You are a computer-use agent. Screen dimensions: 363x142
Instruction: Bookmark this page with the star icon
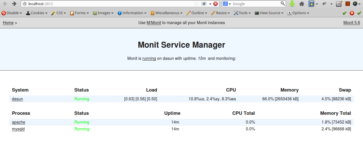pyautogui.click(x=197, y=4)
